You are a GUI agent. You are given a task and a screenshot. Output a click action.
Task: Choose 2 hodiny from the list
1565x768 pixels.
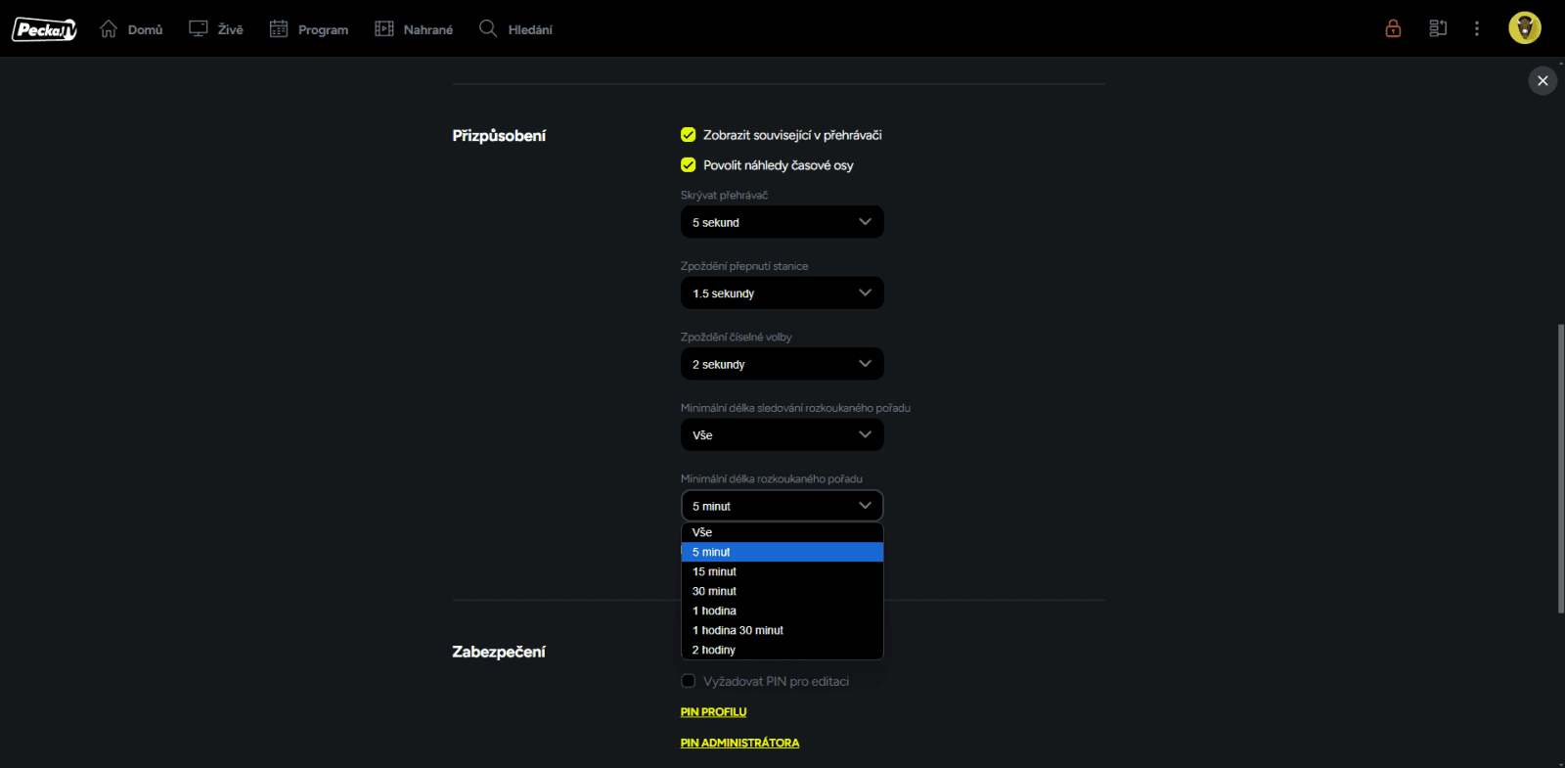click(x=782, y=650)
